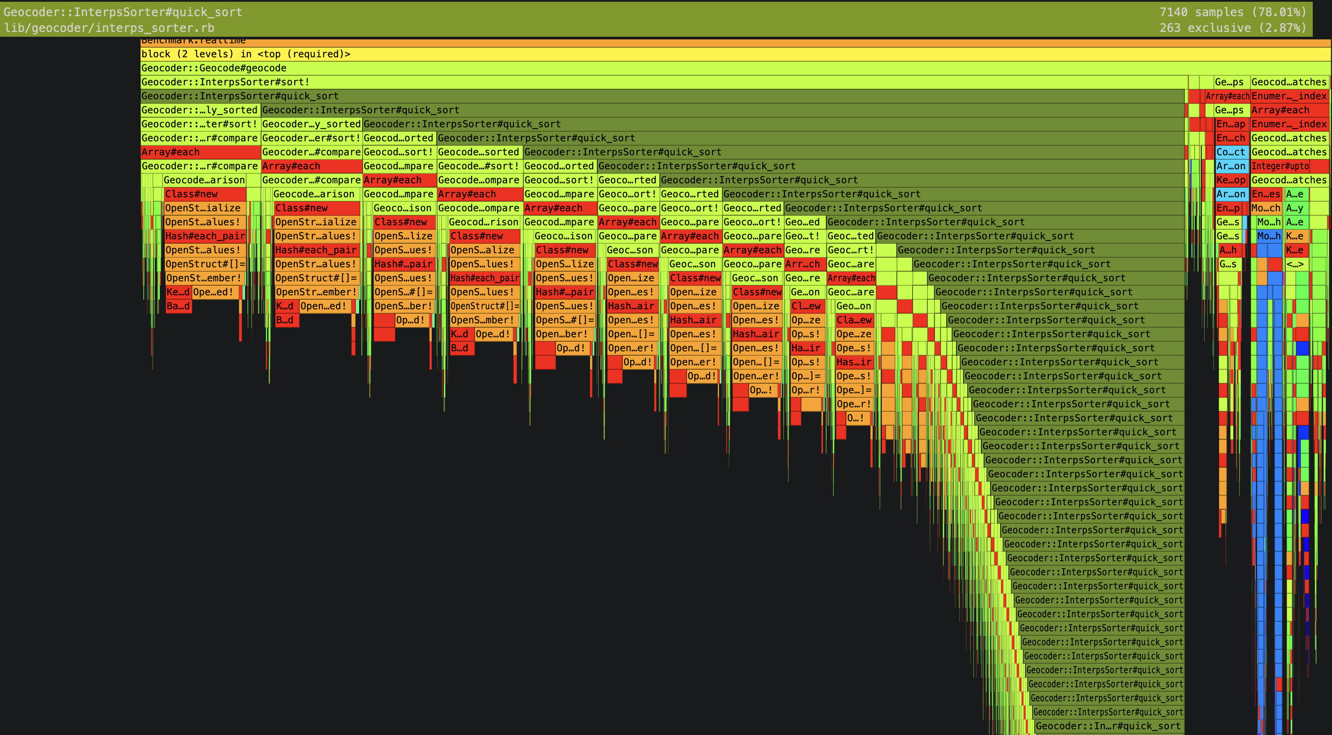Select the Geocoder::InterpsSorter#sort! frame

tap(664, 82)
